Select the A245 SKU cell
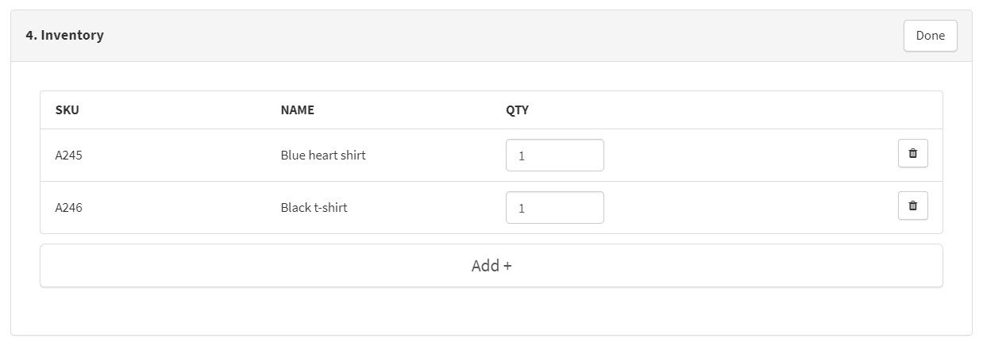 click(68, 156)
